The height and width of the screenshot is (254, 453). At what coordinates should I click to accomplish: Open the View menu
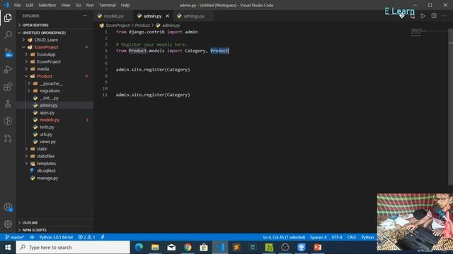coord(66,5)
